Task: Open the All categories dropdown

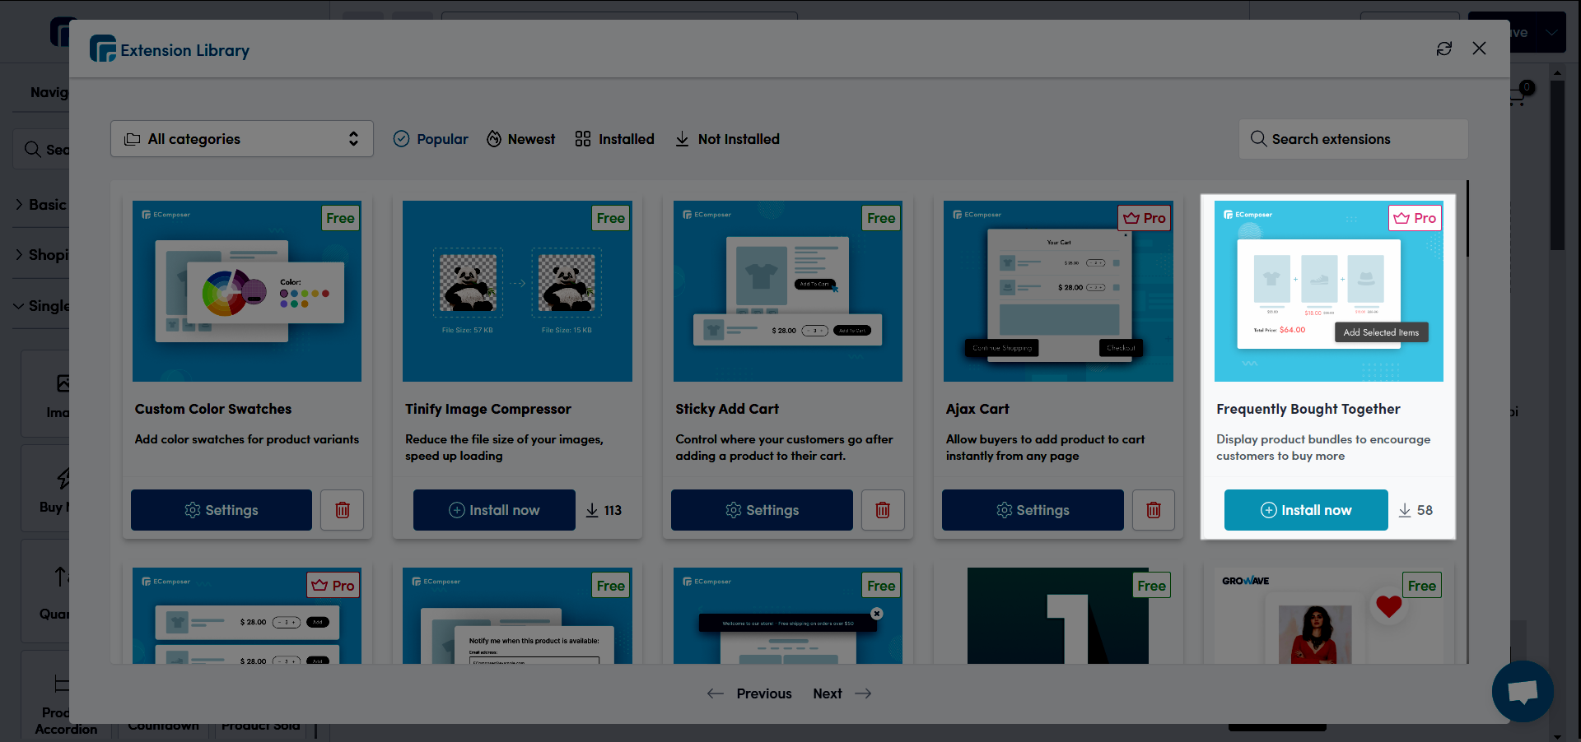Action: coord(242,139)
